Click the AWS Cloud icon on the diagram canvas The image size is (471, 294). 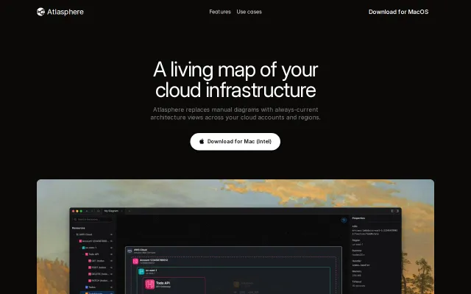pyautogui.click(x=130, y=251)
